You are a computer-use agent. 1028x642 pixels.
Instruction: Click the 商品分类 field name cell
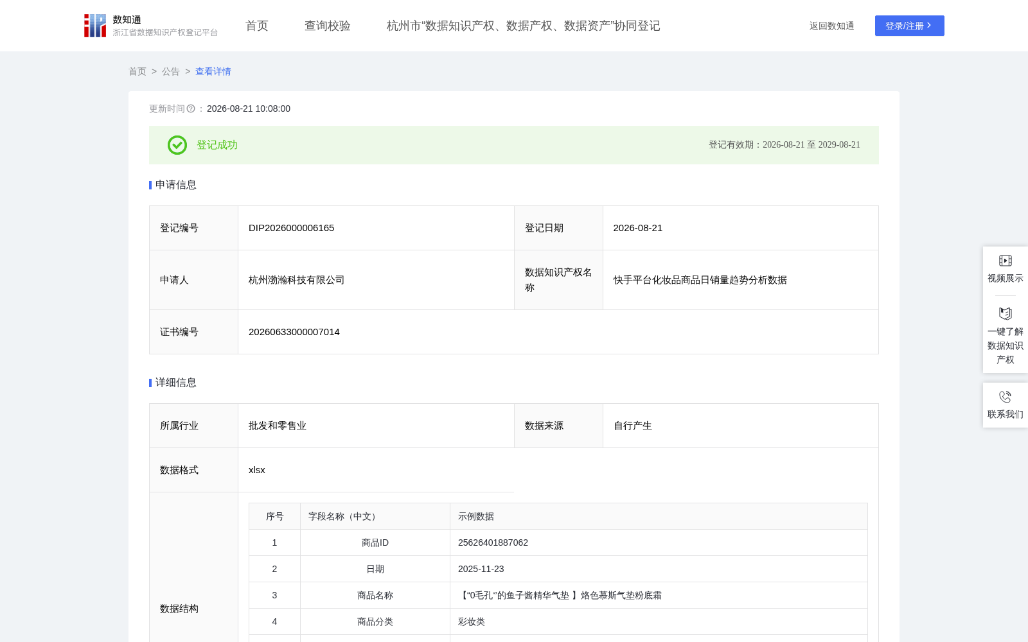(375, 621)
